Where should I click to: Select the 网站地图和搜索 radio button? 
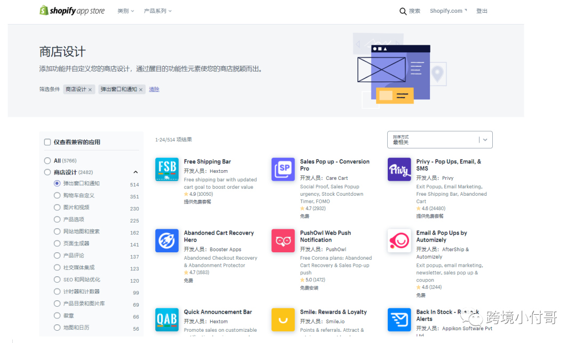pos(57,232)
